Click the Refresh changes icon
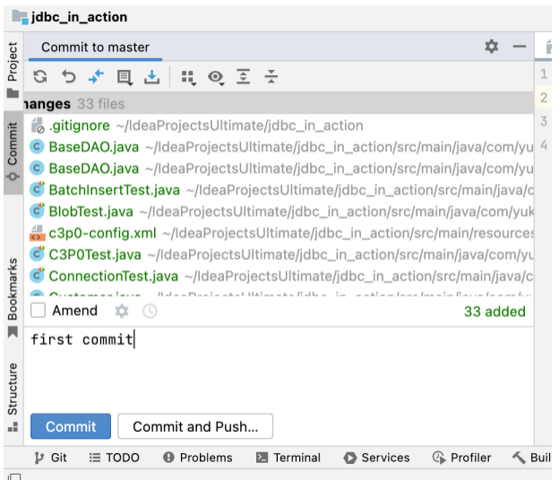Image resolution: width=559 pixels, height=480 pixels. (x=40, y=76)
